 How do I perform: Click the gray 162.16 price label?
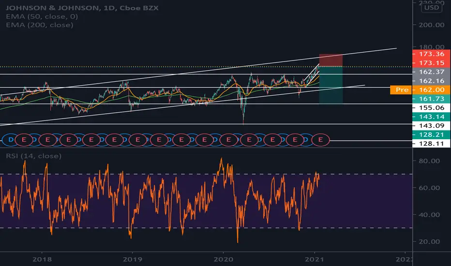pyautogui.click(x=431, y=81)
